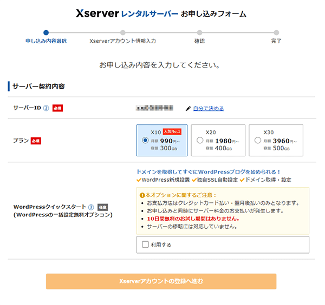Click the 申し込み内容選択 step label

[x=46, y=41]
